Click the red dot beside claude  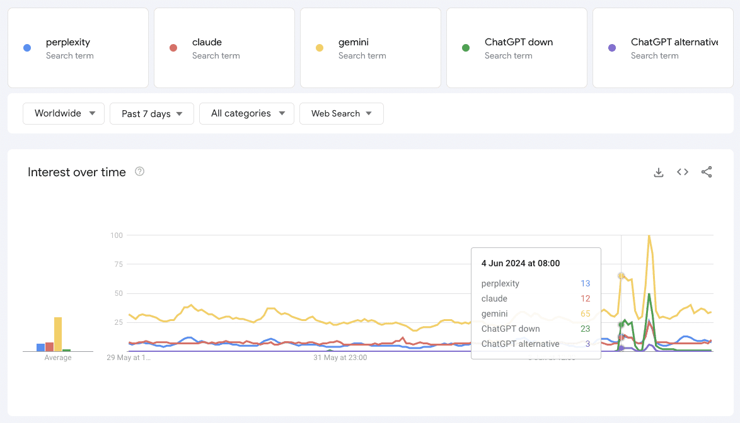pyautogui.click(x=173, y=48)
